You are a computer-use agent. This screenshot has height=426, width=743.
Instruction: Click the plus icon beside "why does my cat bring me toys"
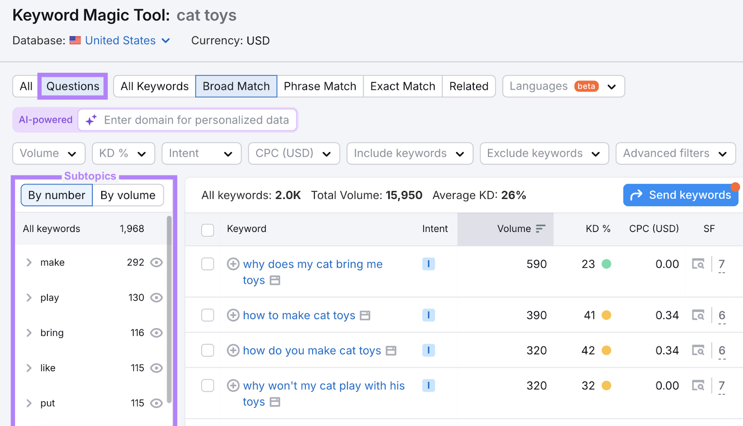(233, 264)
